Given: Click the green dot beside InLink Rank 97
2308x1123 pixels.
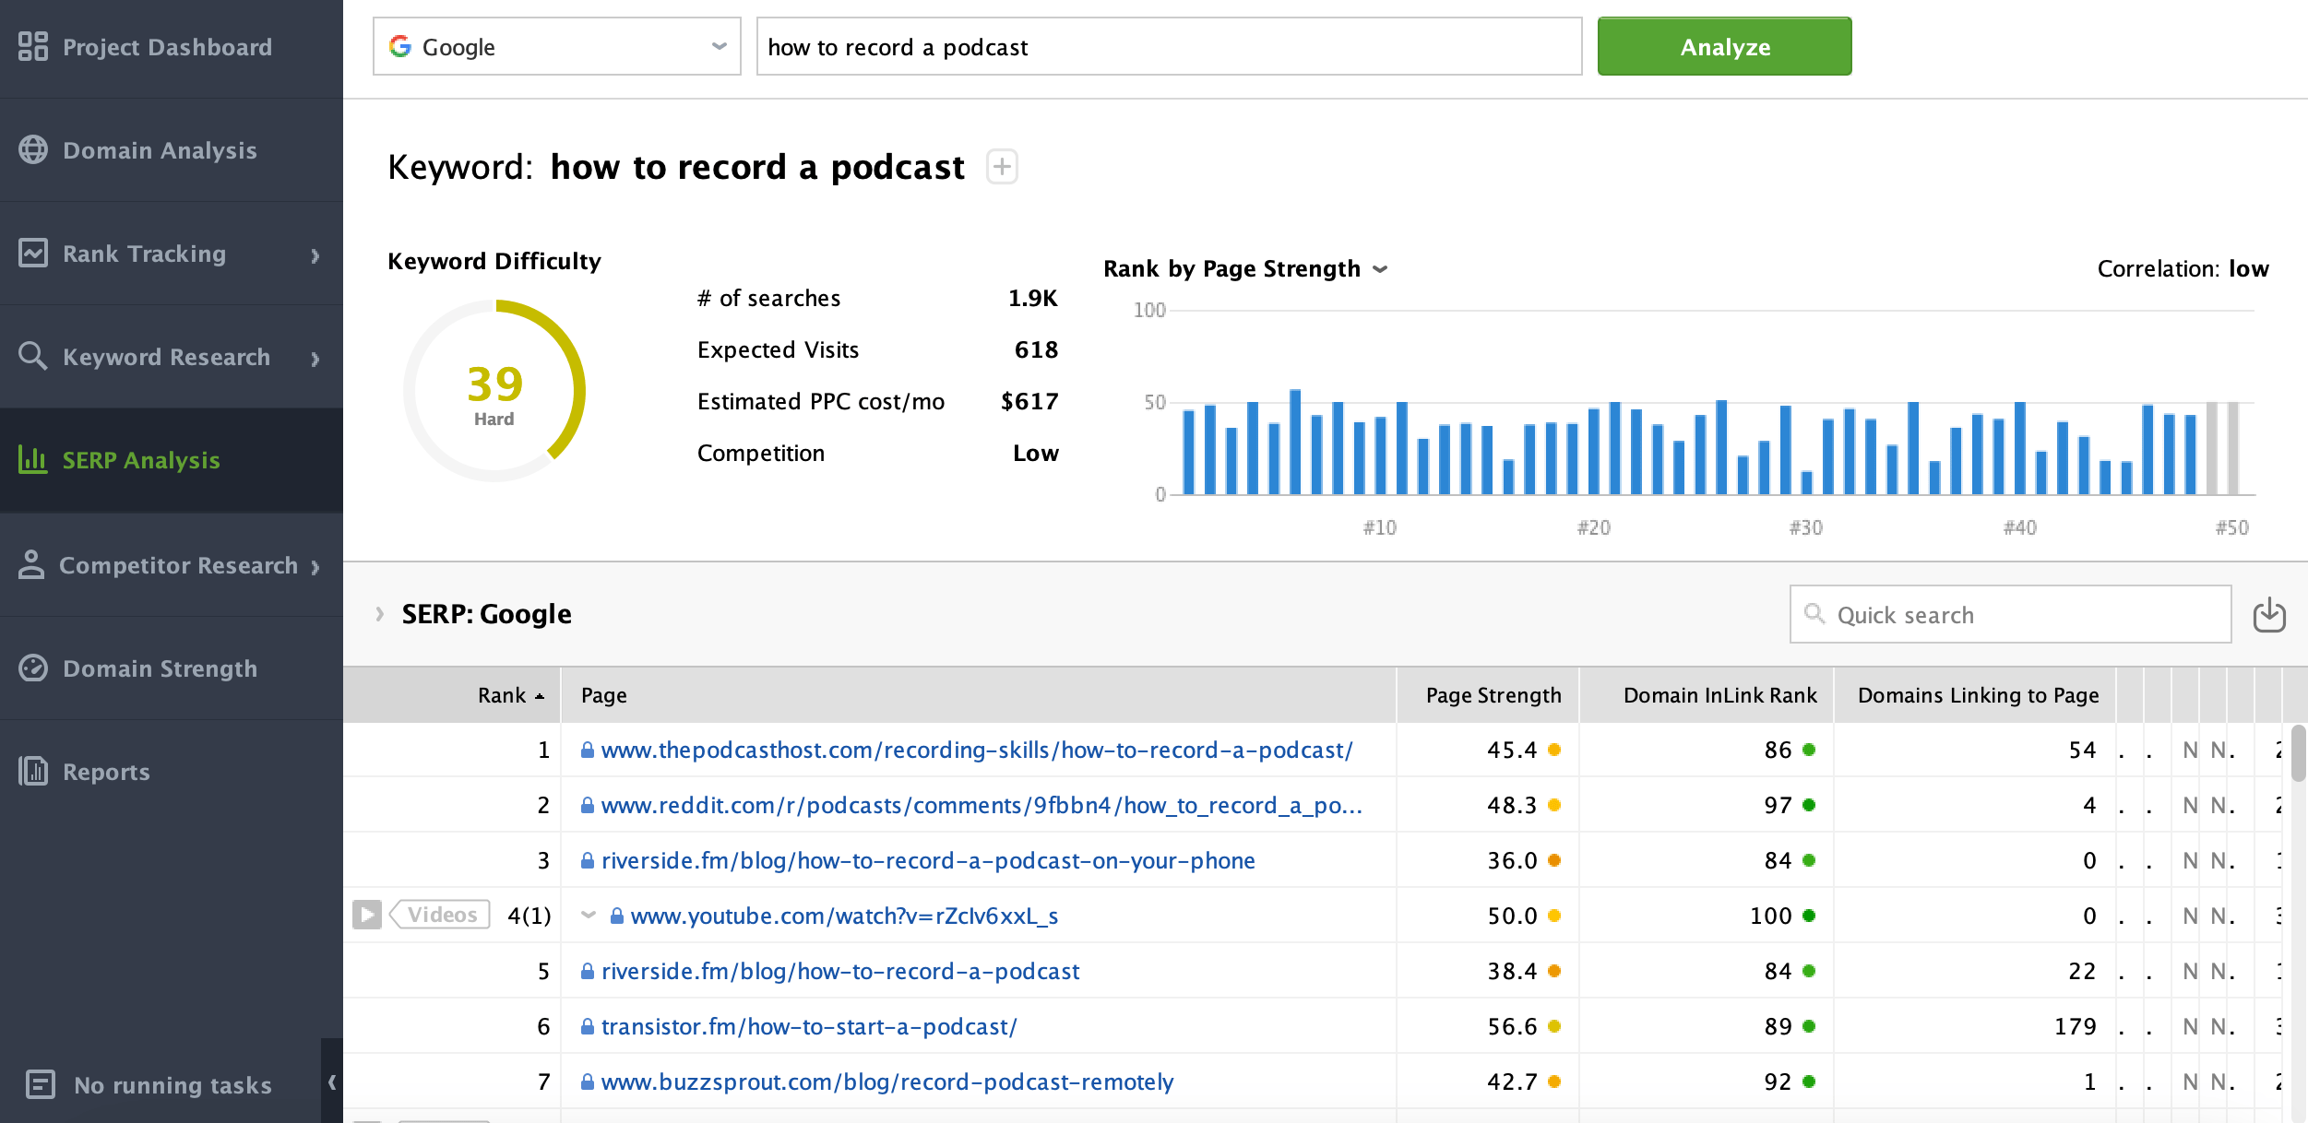Looking at the screenshot, I should pyautogui.click(x=1809, y=805).
